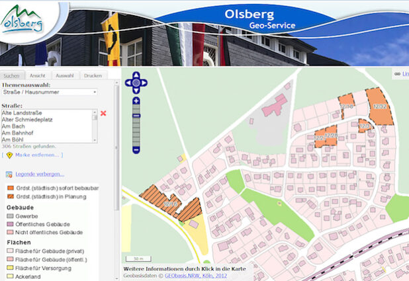Click the orange parcel labeled 12/28
This screenshot has width=409, height=281.
tap(331, 136)
